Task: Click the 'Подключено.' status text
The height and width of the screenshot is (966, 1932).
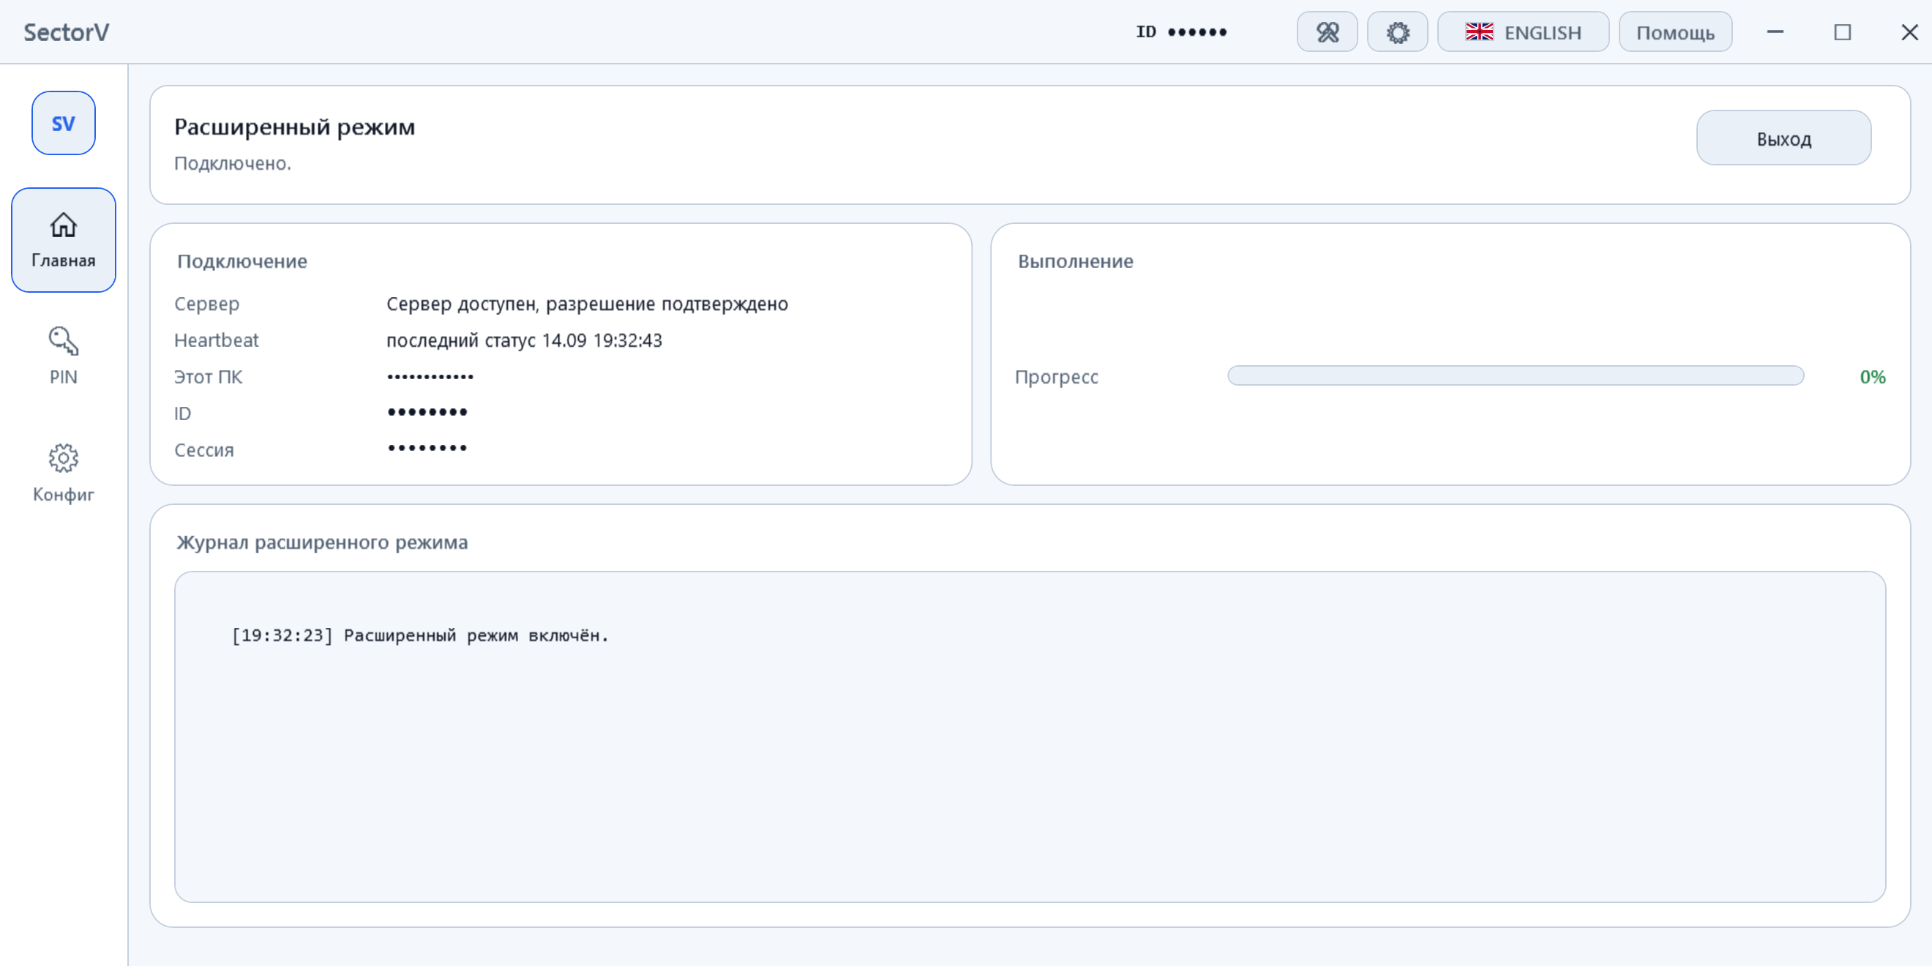Action: [x=233, y=163]
